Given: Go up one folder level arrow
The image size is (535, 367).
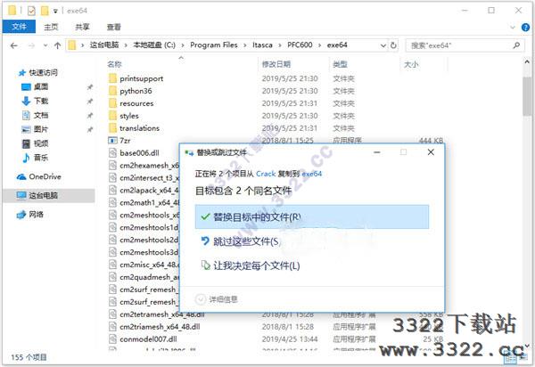Looking at the screenshot, I should pyautogui.click(x=57, y=45).
